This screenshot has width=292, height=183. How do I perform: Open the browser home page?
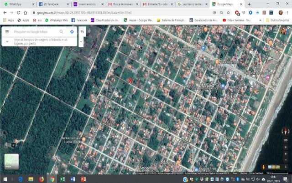point(26,13)
